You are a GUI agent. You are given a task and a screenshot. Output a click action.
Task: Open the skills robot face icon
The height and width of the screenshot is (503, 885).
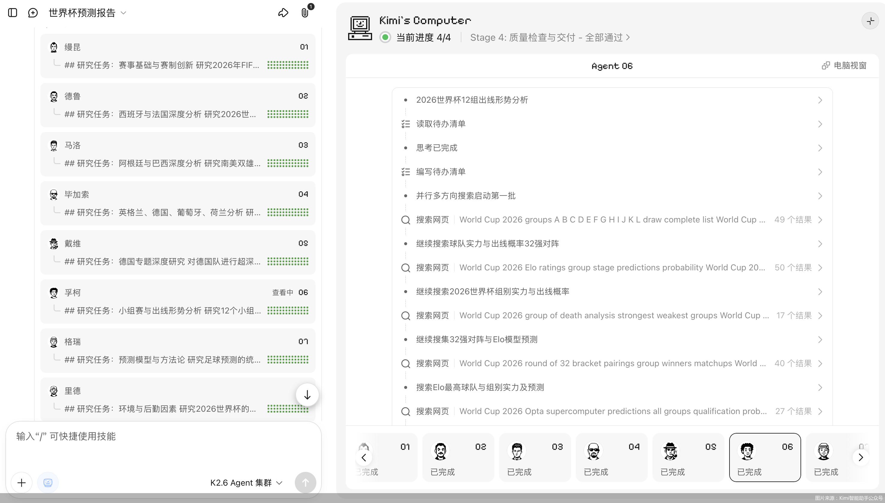(x=48, y=483)
